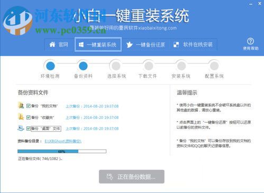
Task: Switch to the 一键备份还原 tab
Action: tap(145, 44)
